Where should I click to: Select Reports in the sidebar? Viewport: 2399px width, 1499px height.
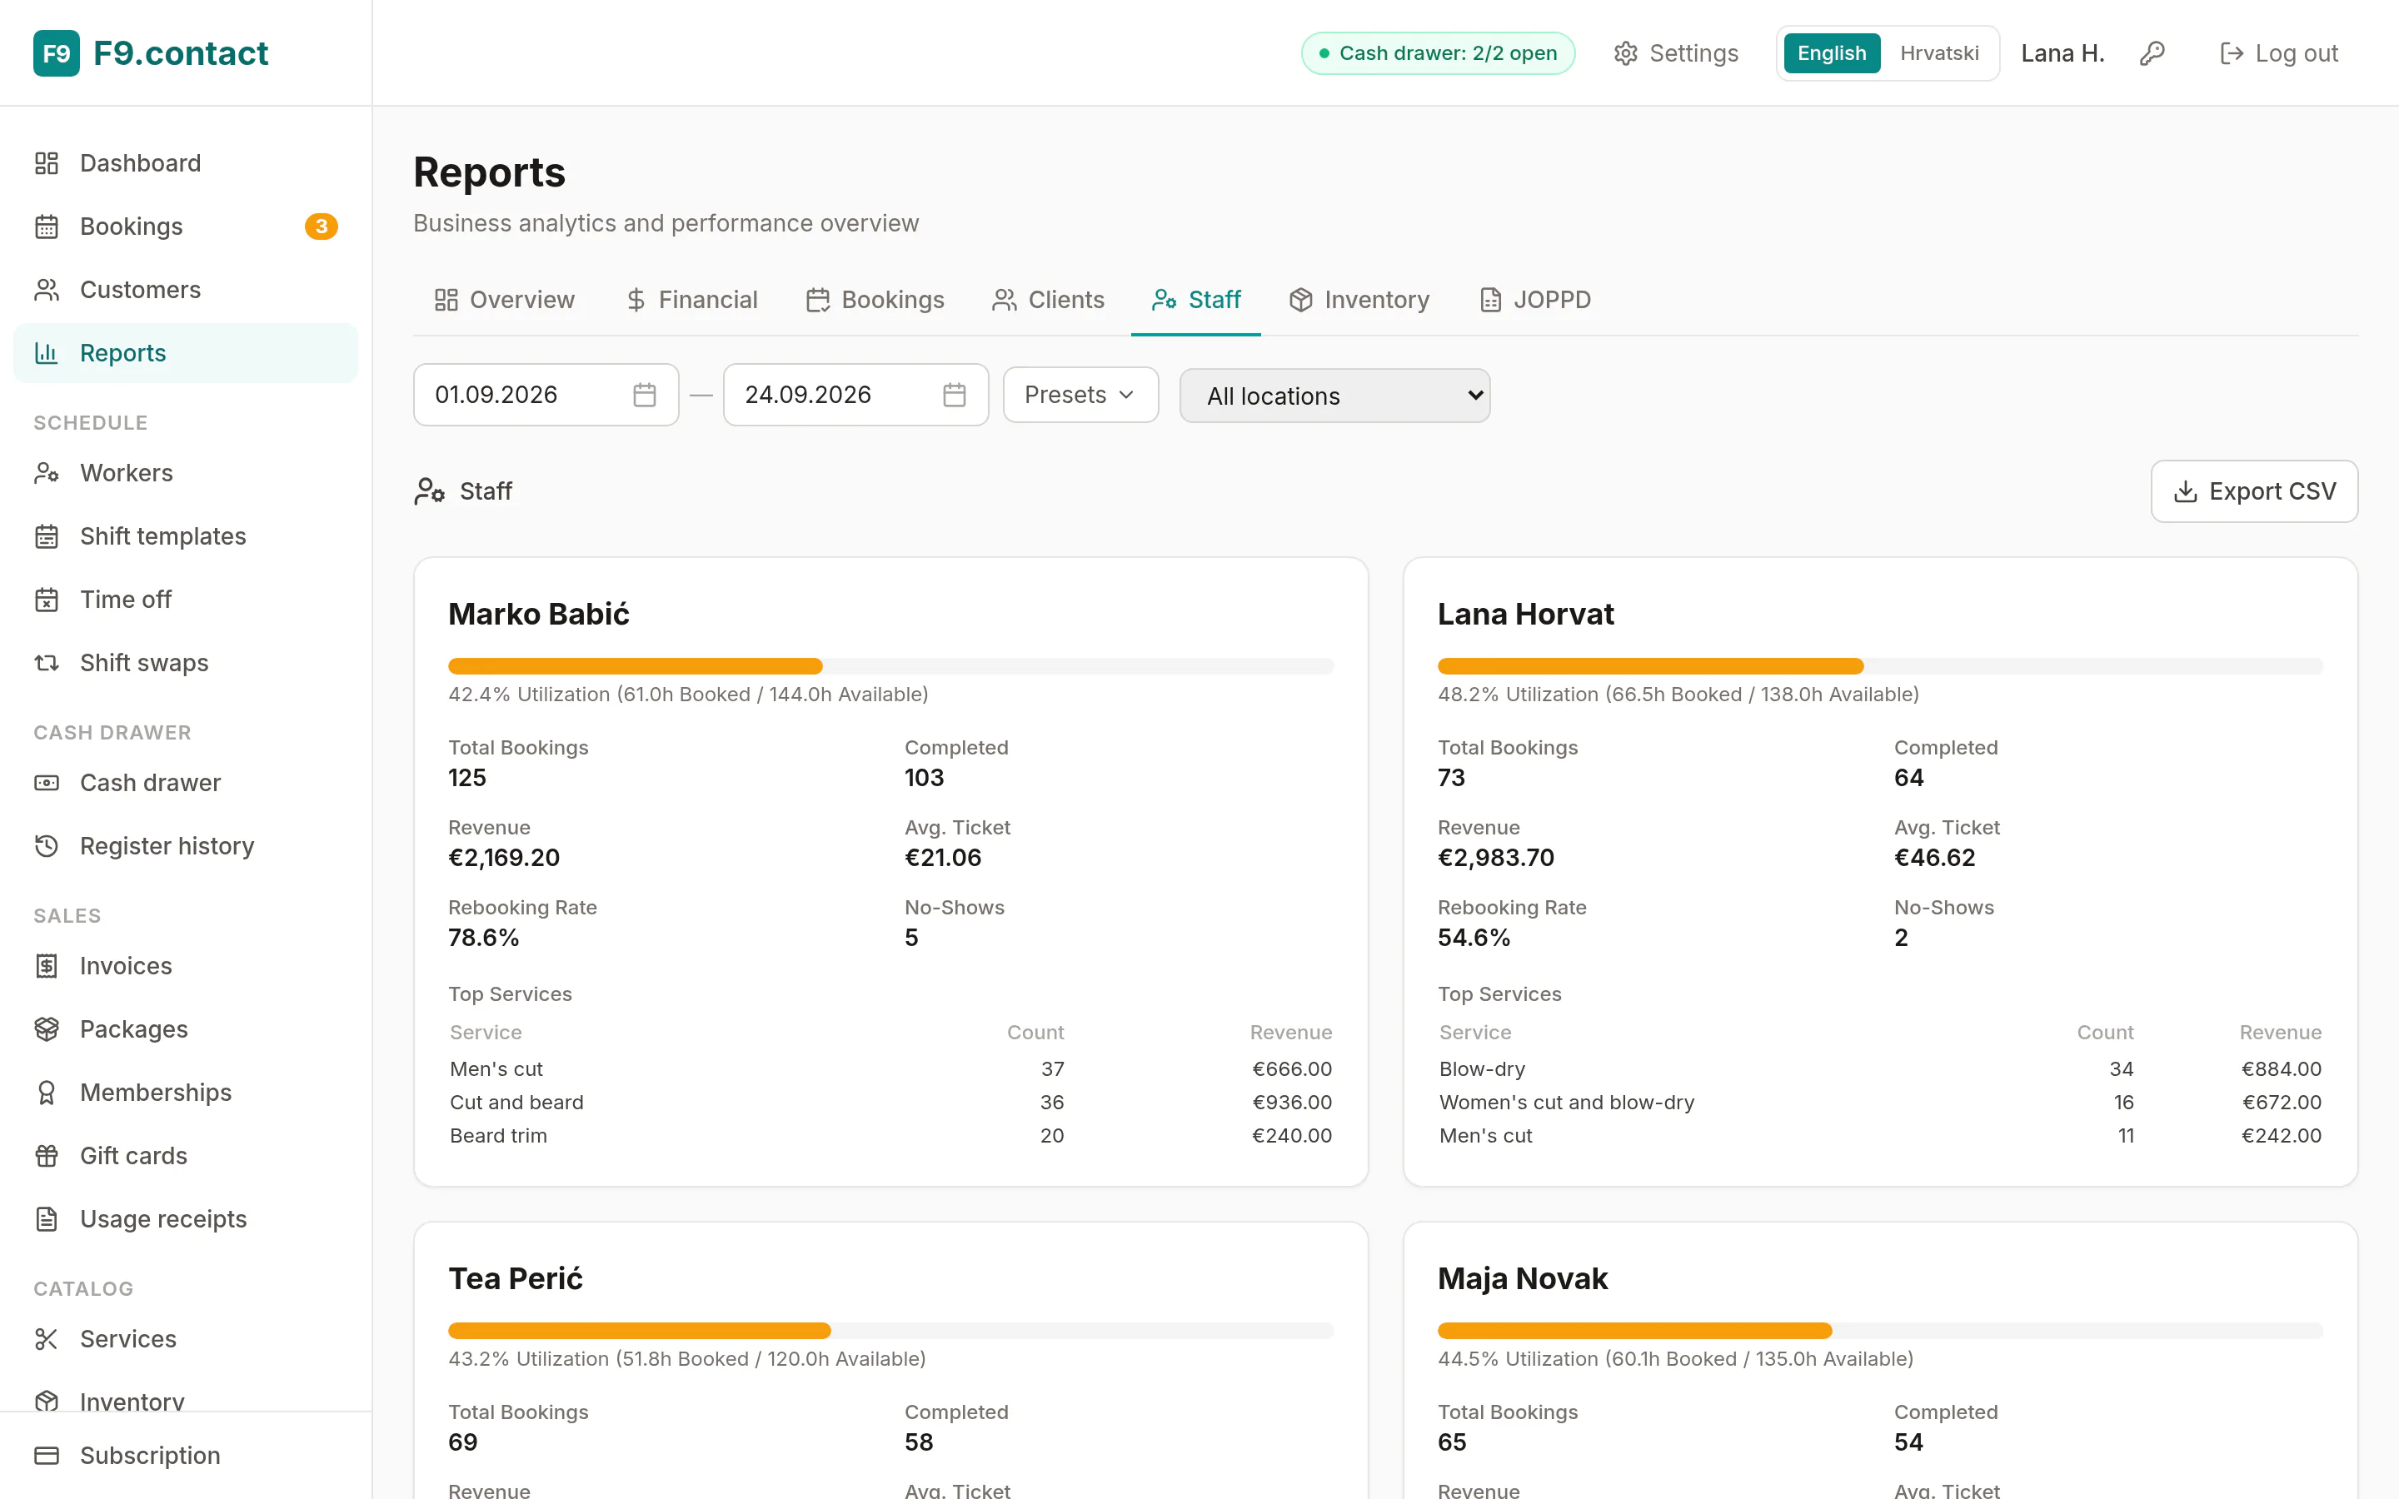[x=186, y=353]
